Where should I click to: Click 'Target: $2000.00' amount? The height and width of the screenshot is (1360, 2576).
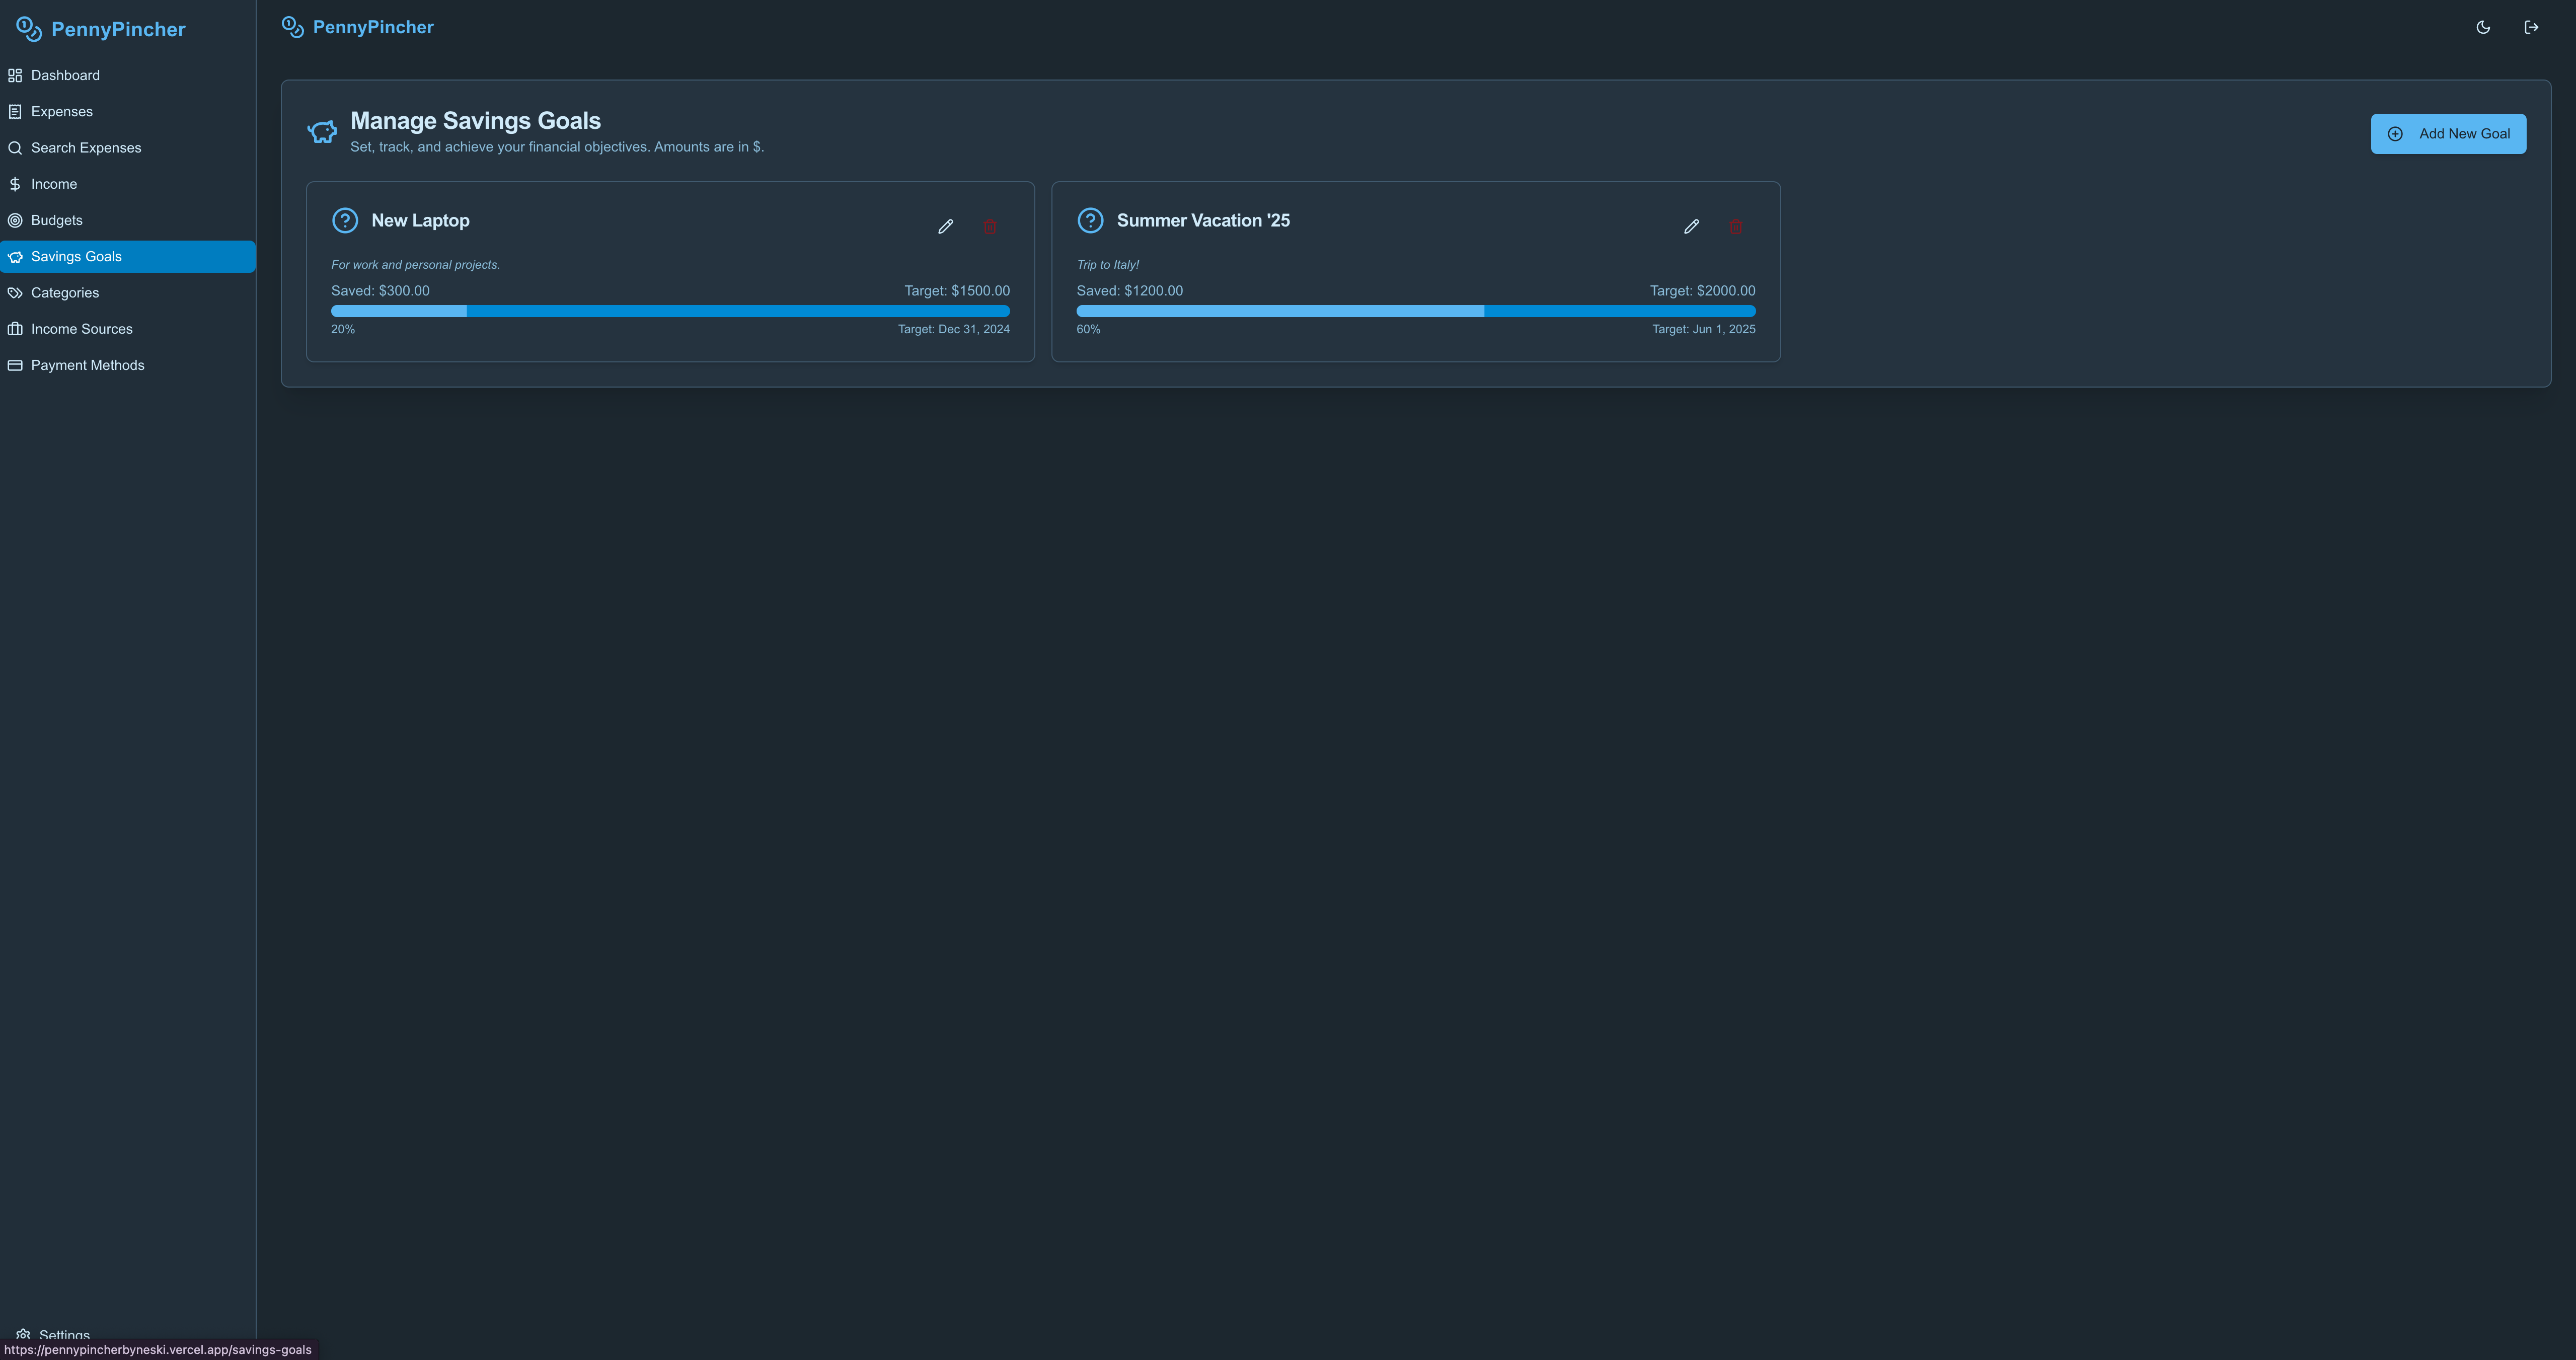[1702, 291]
